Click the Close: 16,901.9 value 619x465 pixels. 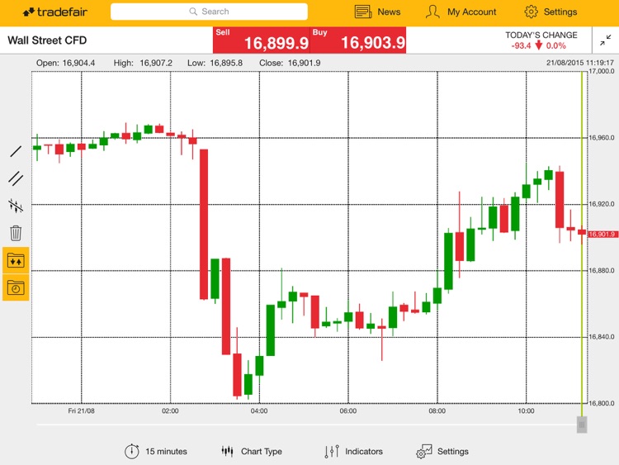[x=290, y=63]
